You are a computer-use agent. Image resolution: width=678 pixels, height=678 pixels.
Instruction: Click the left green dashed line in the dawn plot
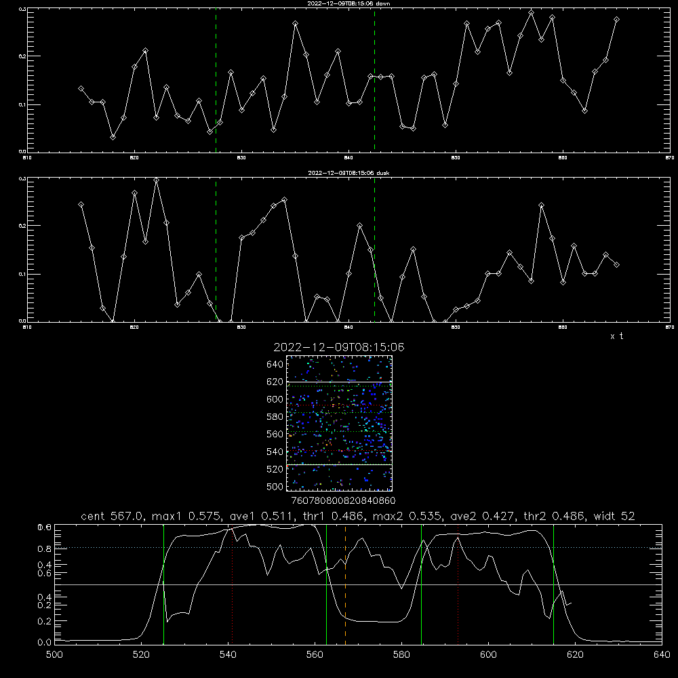216,81
